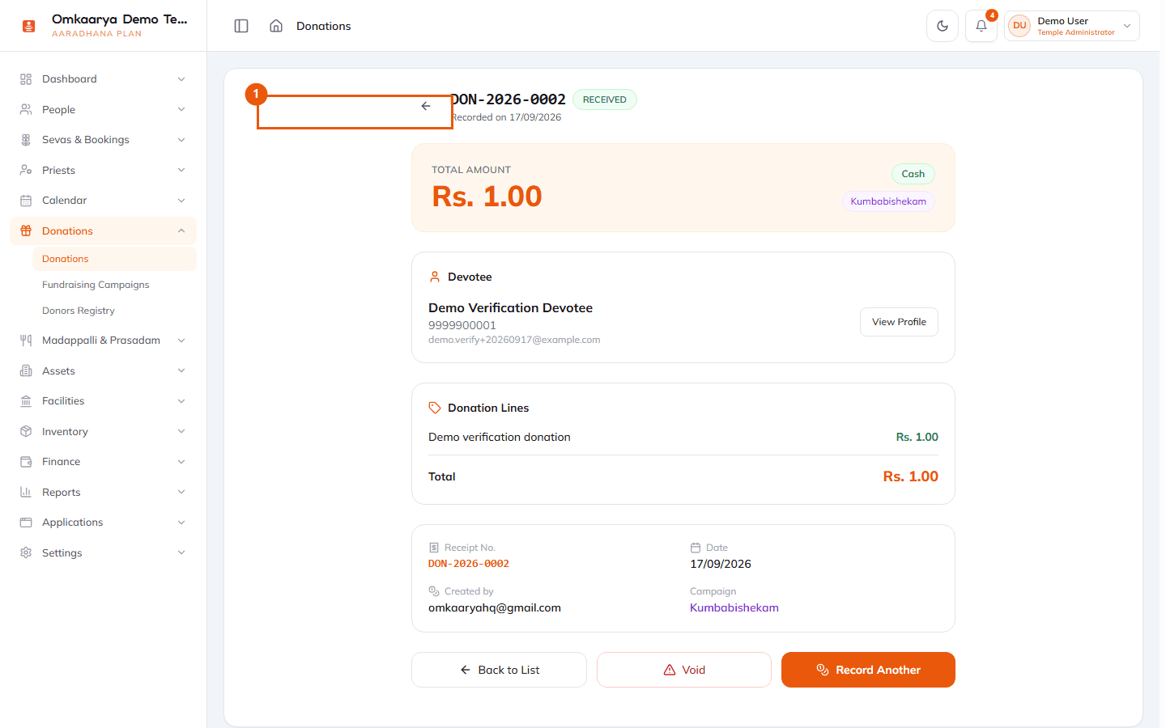Screen dimensions: 1166x728
Task: Select Inventory in sidebar
Action: pyautogui.click(x=103, y=431)
